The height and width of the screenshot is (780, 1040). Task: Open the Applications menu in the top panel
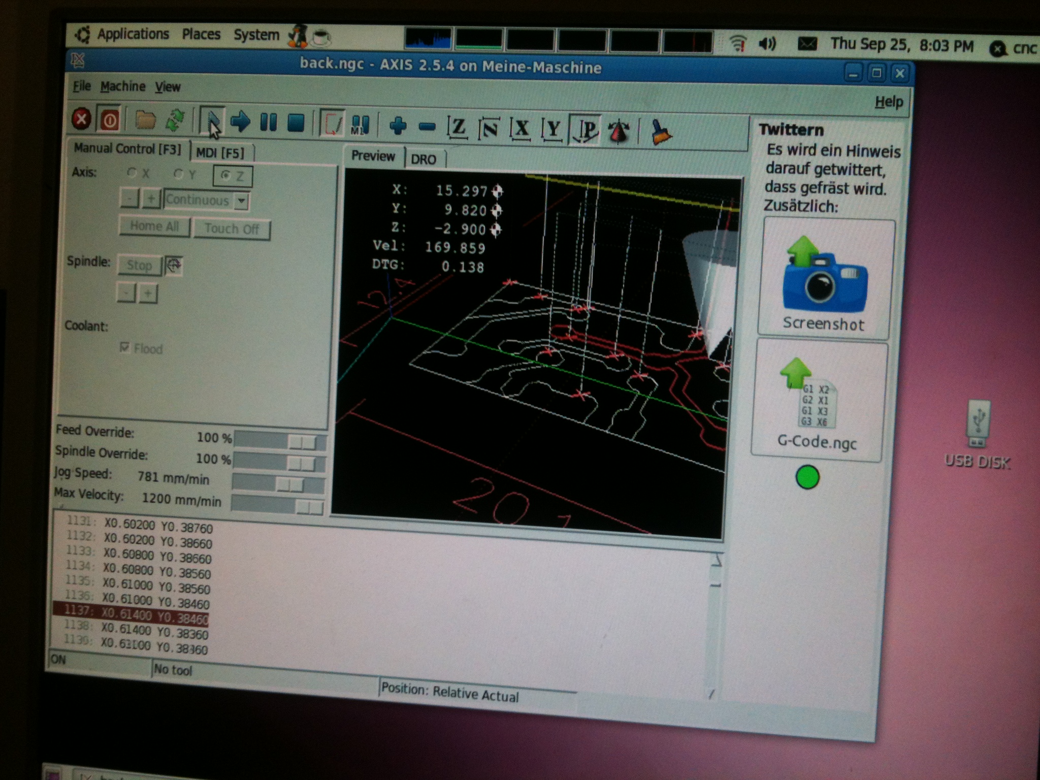coord(133,34)
